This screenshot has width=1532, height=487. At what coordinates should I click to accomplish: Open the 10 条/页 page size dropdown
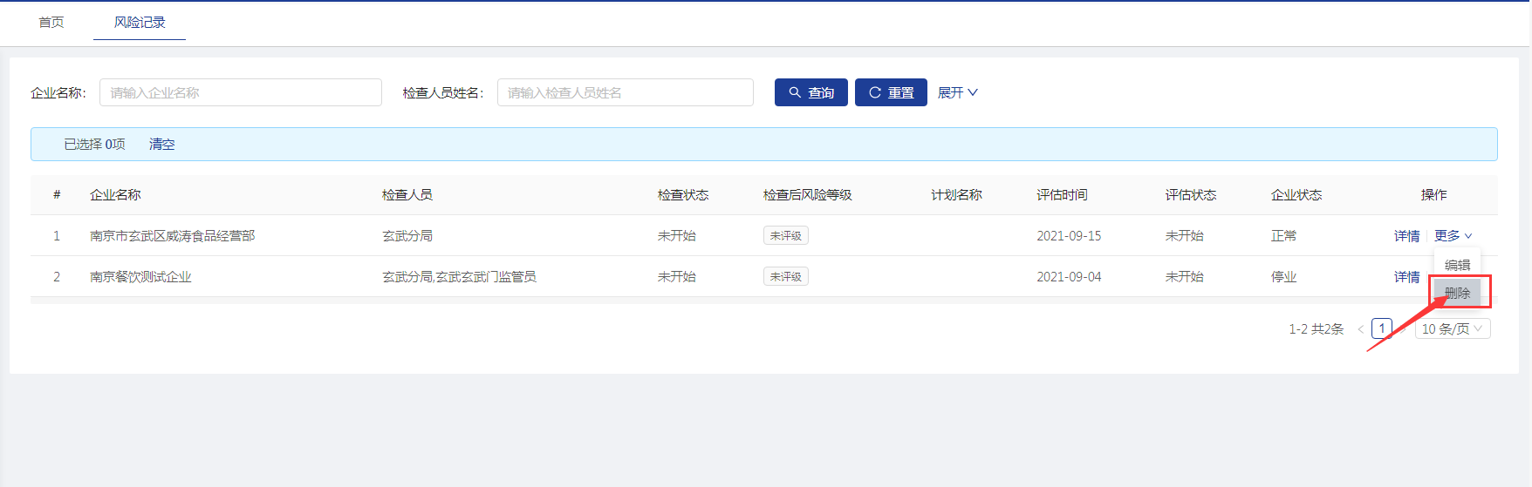(1452, 328)
